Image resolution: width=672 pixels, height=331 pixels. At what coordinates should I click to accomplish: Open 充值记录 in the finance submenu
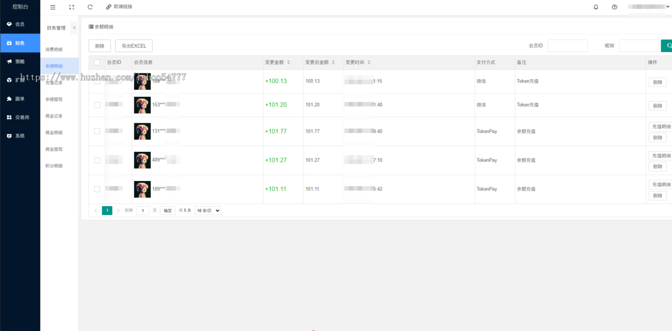click(x=54, y=83)
